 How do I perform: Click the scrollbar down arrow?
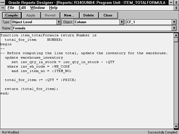[176, 126]
